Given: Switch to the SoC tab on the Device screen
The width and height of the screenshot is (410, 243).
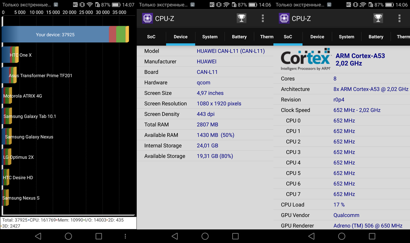Looking at the screenshot, I should tap(151, 37).
